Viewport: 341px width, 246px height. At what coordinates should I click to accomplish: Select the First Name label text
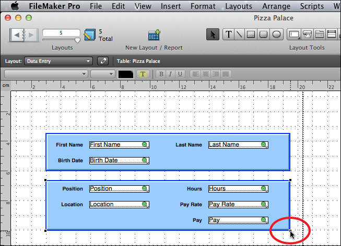[69, 145]
